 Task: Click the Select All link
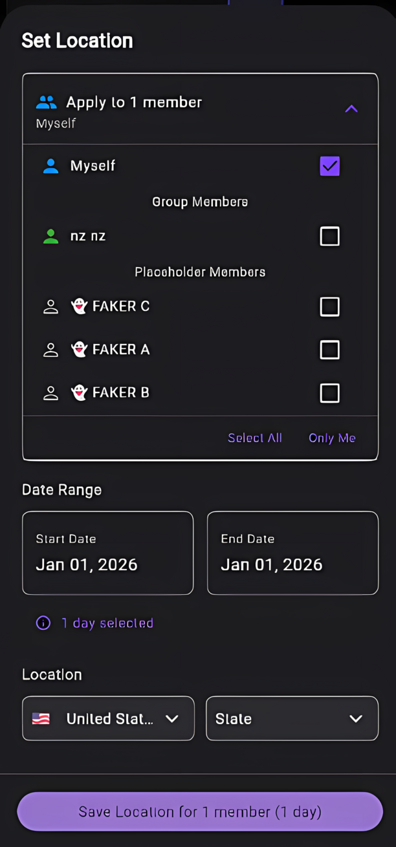pos(255,438)
